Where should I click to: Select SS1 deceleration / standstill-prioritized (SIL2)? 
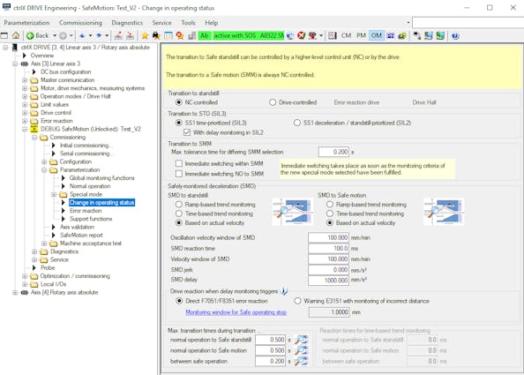pos(296,123)
